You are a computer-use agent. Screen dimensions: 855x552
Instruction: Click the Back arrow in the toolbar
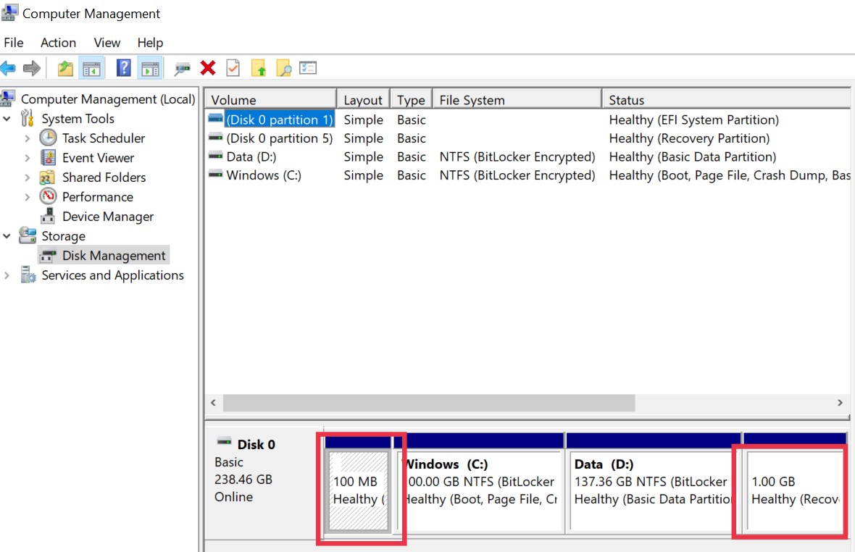point(9,69)
